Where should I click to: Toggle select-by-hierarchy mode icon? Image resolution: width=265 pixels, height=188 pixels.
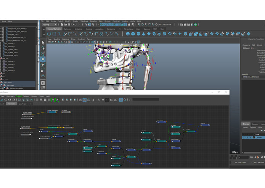tap(86, 25)
